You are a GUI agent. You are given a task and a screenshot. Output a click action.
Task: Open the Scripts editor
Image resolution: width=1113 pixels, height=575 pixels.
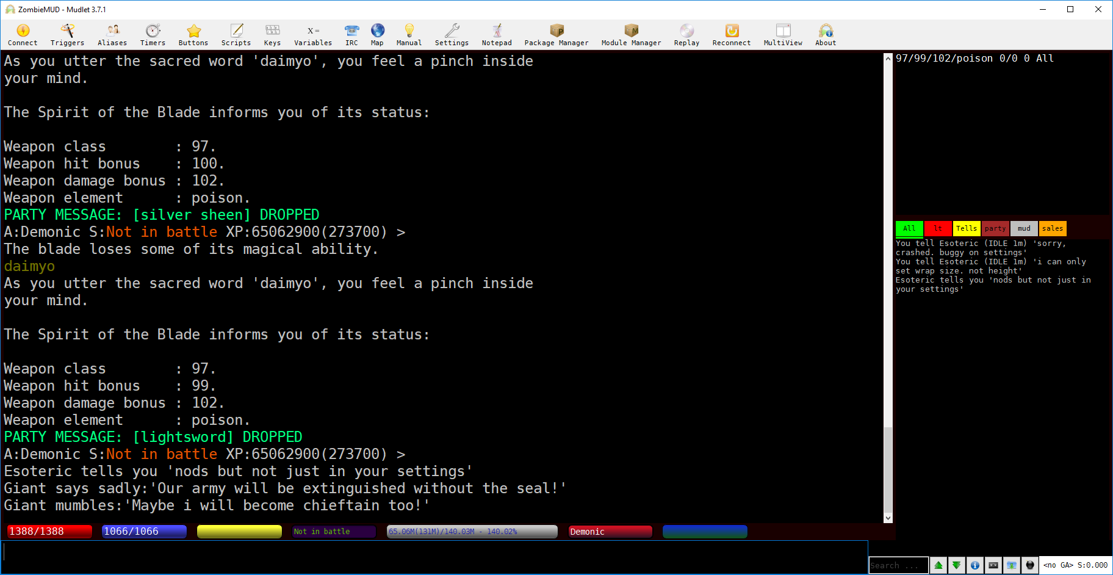[x=236, y=35]
